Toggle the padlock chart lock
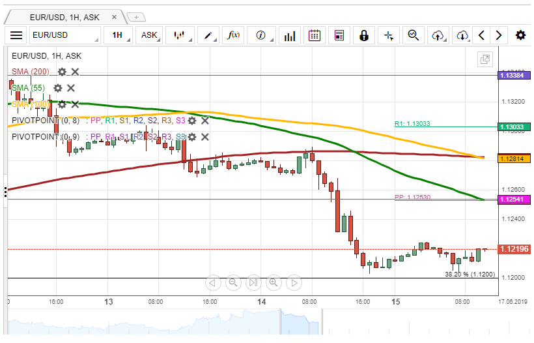Screen dimensions: 534x343 pos(364,35)
